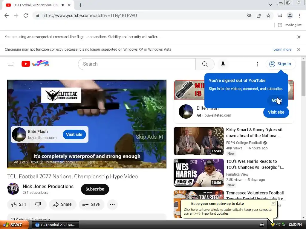Reload the current YouTube page
306x229 pixels.
tap(26, 16)
